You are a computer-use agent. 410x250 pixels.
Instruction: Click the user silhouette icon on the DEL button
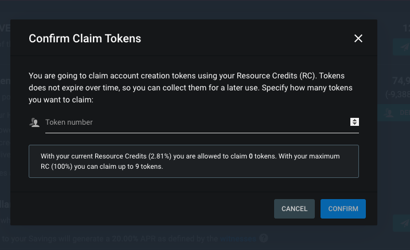point(389,113)
